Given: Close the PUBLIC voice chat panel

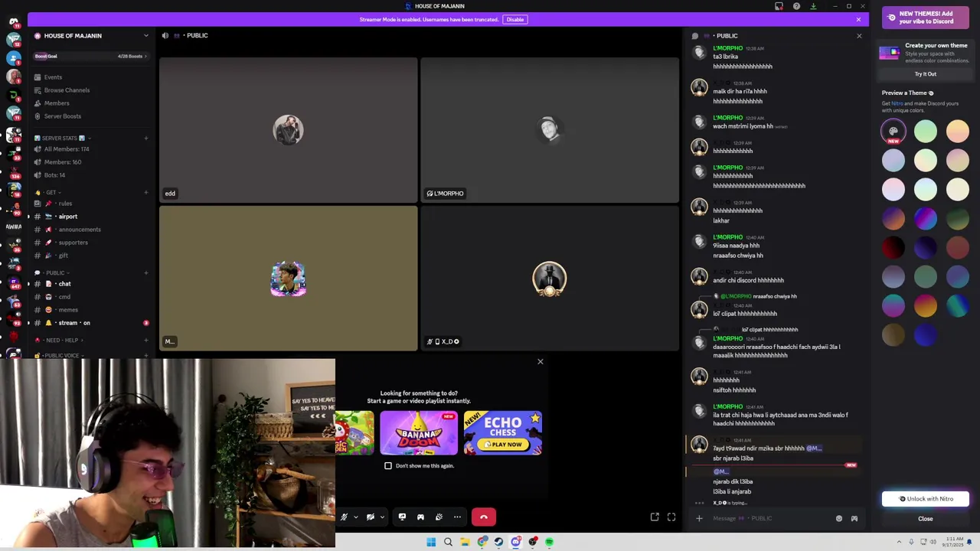Looking at the screenshot, I should [859, 36].
